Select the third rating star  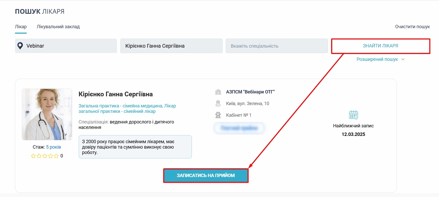(45, 156)
